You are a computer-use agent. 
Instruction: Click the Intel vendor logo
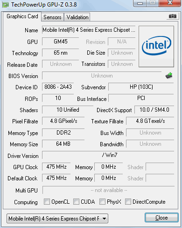click(156, 46)
